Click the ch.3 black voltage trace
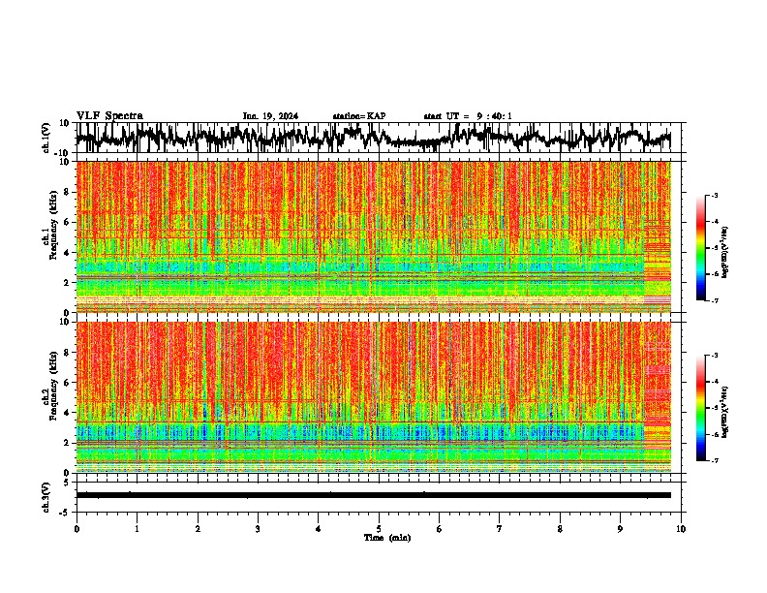Viewport: 767px width, 593px height. 373,495
